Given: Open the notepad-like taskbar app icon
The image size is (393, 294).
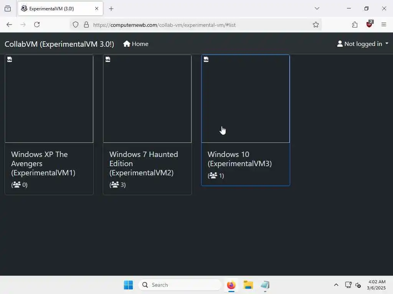Looking at the screenshot, I should (x=265, y=285).
